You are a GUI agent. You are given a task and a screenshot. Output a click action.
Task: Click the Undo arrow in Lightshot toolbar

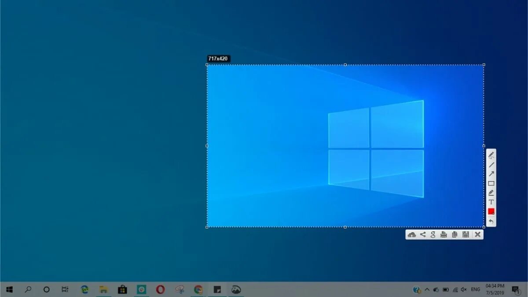491,221
